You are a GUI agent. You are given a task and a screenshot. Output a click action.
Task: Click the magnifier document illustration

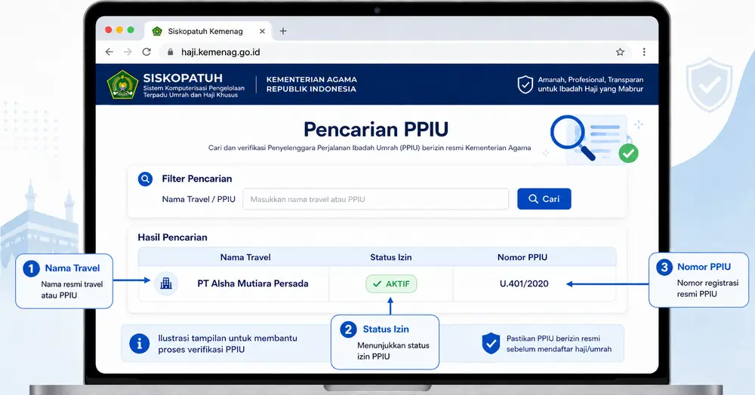pos(594,139)
